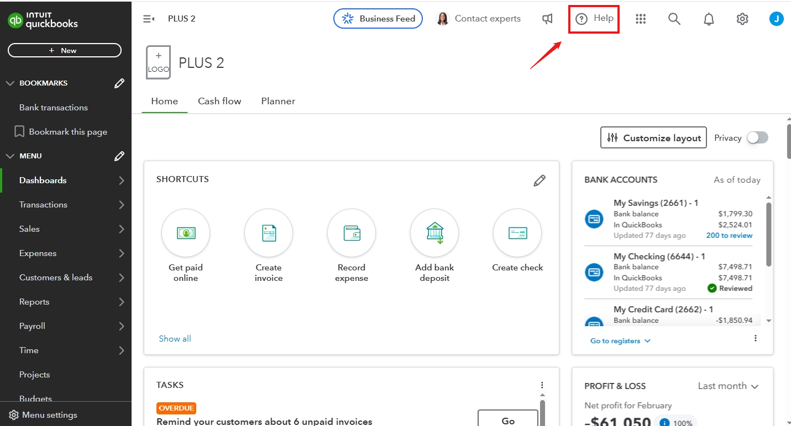This screenshot has height=426, width=791.
Task: Expand the Expenses submenu arrow
Action: tap(122, 253)
